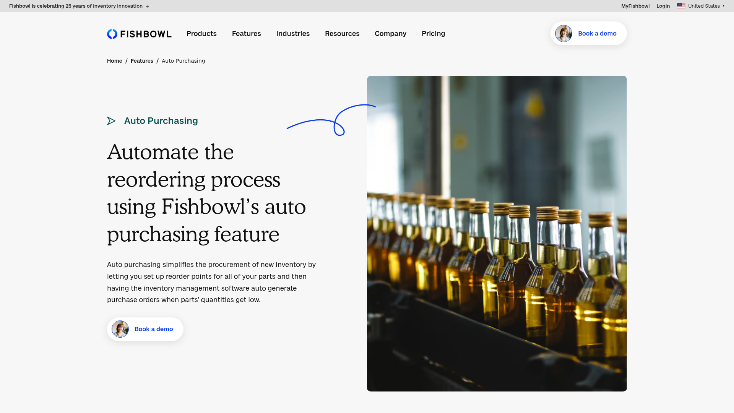Screen dimensions: 734x413
Task: Open the Company menu
Action: (390, 34)
